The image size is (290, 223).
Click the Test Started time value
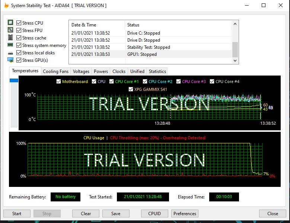(143, 197)
